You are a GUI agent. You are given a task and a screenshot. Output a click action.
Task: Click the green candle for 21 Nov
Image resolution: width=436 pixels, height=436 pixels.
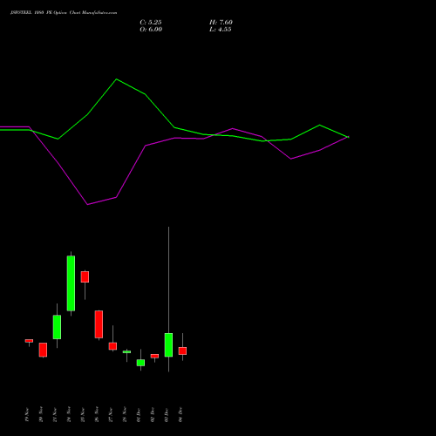click(x=57, y=327)
